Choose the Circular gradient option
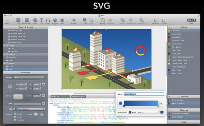 point(15,117)
